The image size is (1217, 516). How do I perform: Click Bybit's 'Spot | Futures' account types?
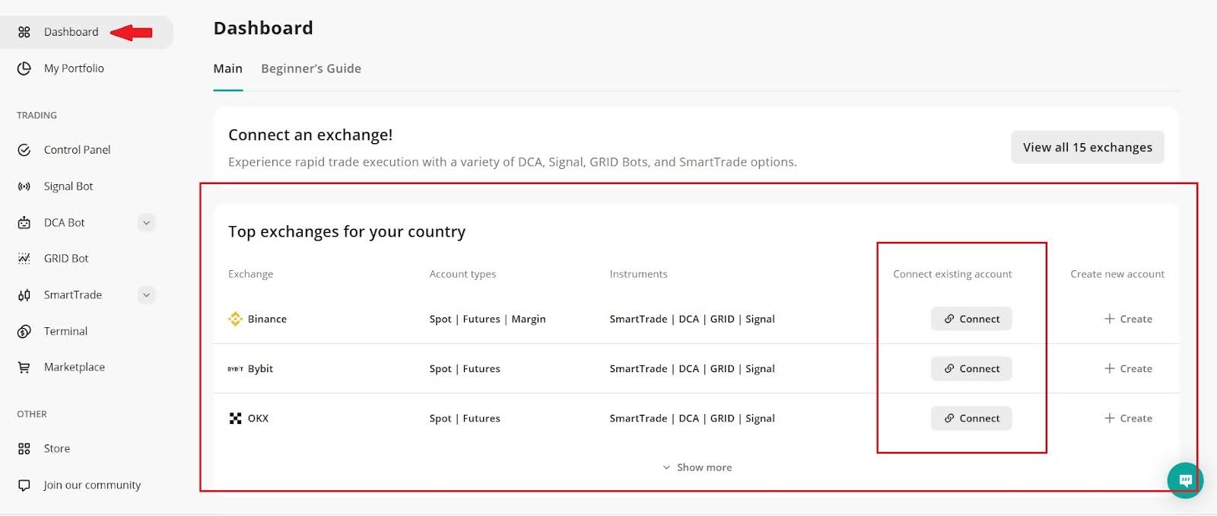coord(465,369)
